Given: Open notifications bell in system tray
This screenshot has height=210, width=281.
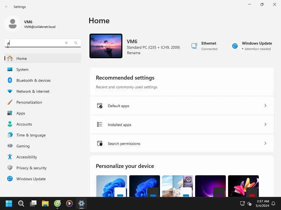Looking at the screenshot, I should 273,203.
